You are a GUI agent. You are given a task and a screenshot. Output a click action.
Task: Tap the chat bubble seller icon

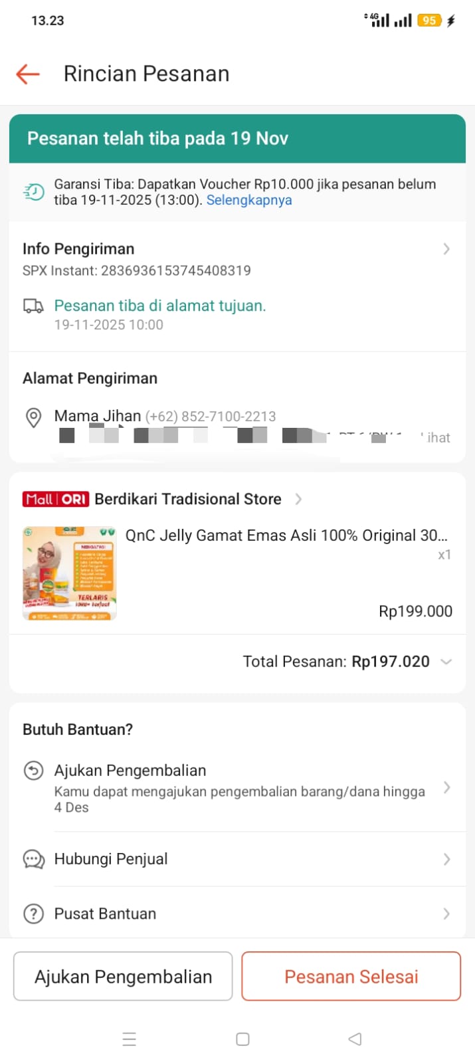click(33, 859)
